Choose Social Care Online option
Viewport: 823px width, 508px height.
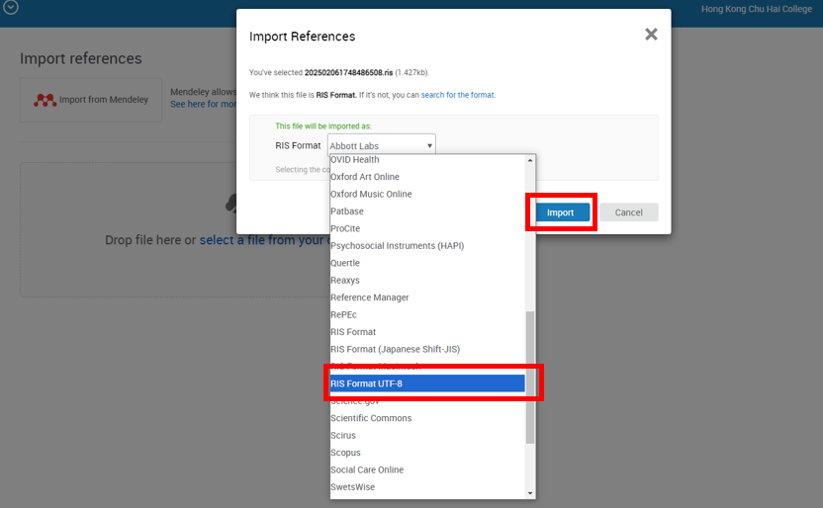click(x=367, y=469)
